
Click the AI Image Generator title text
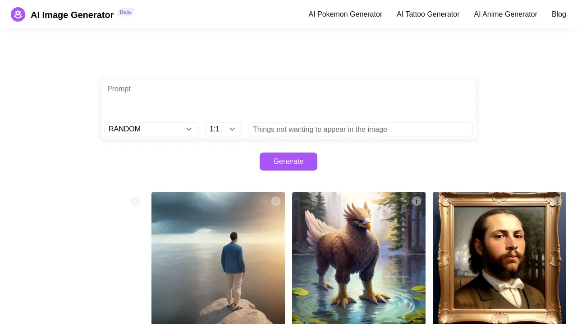72,15
